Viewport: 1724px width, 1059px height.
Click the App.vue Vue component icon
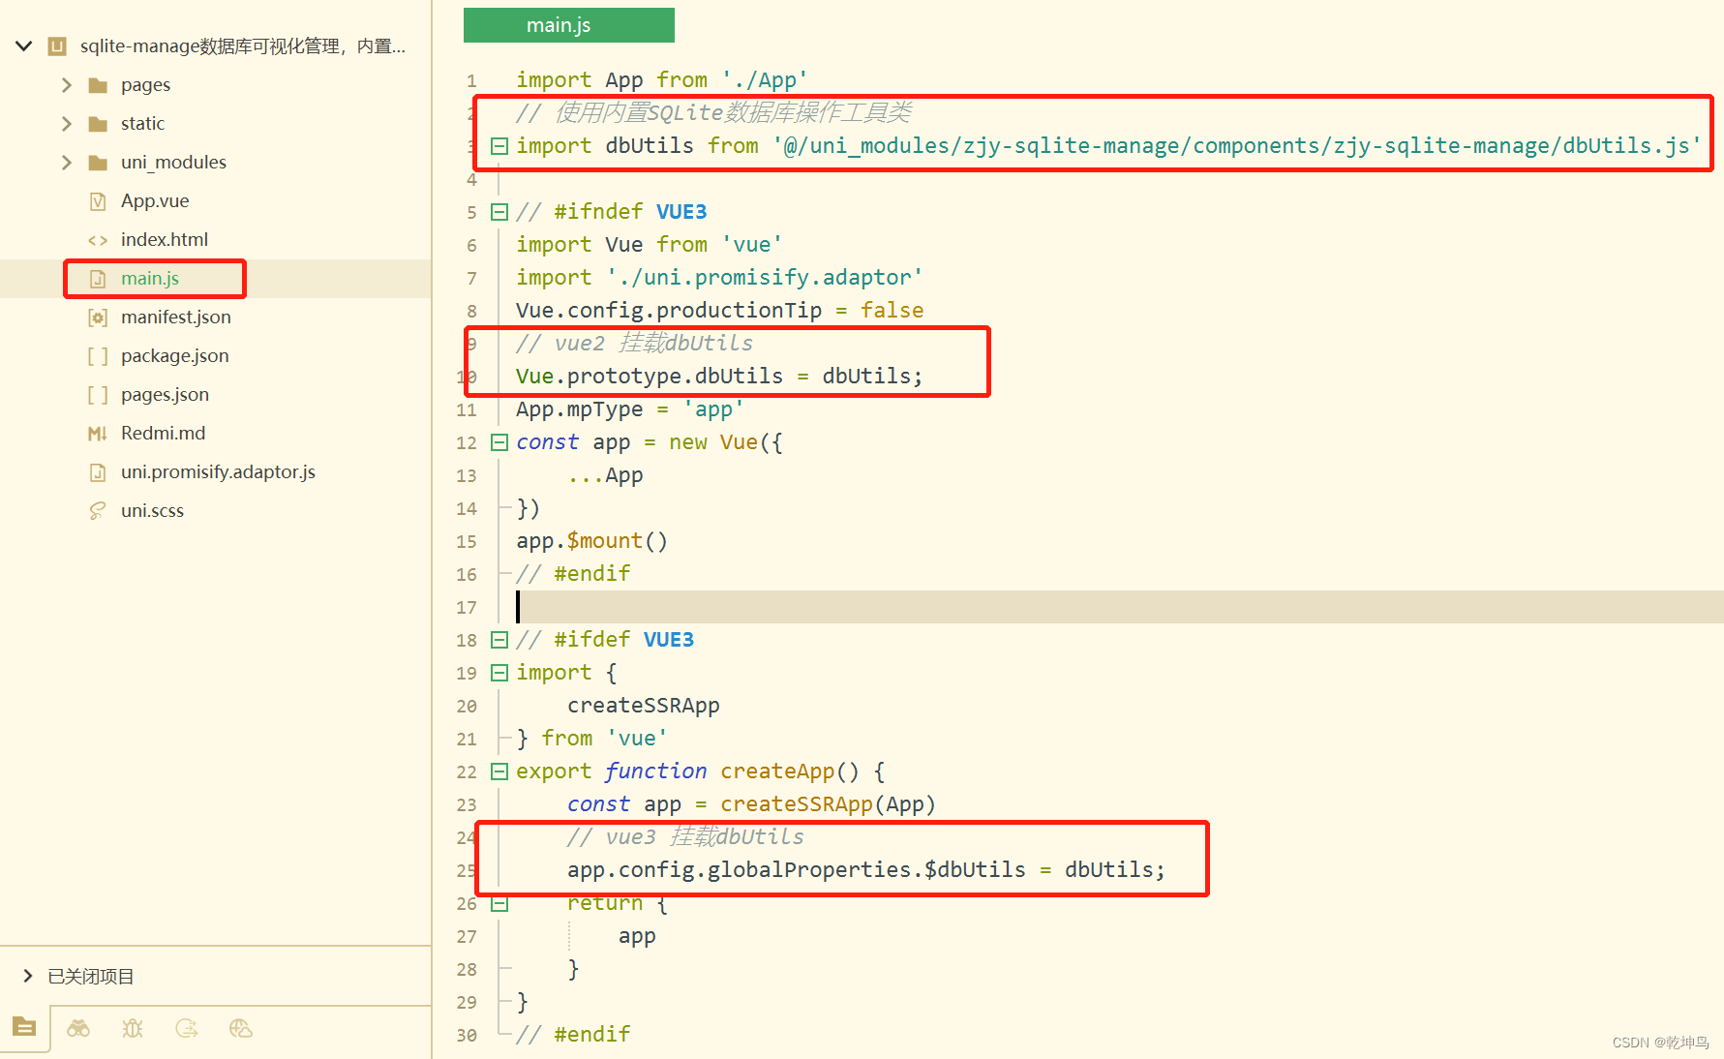97,200
